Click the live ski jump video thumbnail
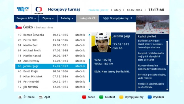The width and height of the screenshot is (184, 104). 153,24
